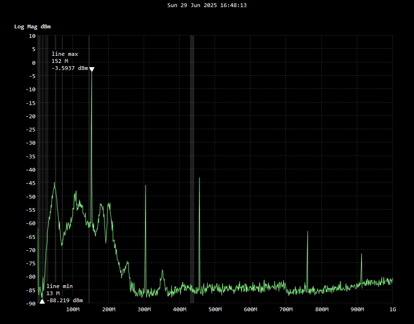Viewport: 414px width, 324px height.
Task: Click the 10 dBm top axis label
Action: click(32, 36)
